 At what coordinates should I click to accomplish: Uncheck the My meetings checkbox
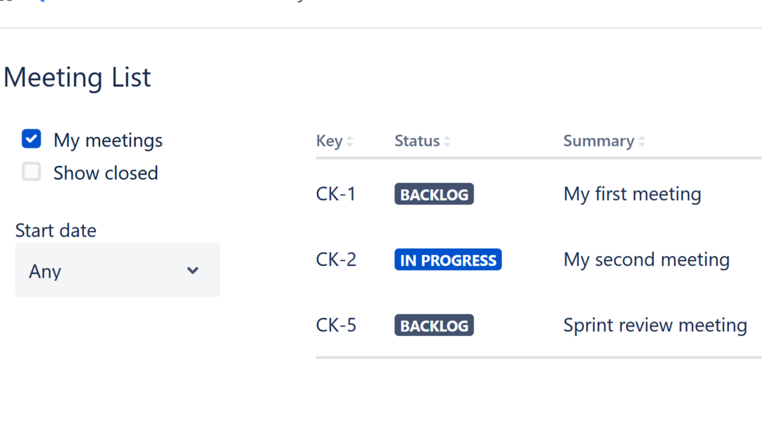tap(31, 139)
